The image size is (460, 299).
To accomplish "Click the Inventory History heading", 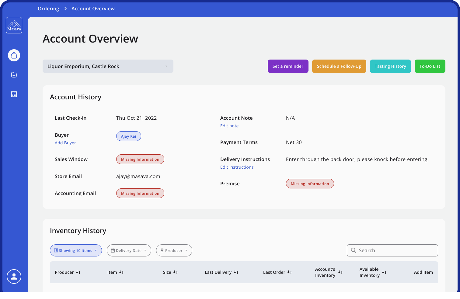I will click(78, 231).
